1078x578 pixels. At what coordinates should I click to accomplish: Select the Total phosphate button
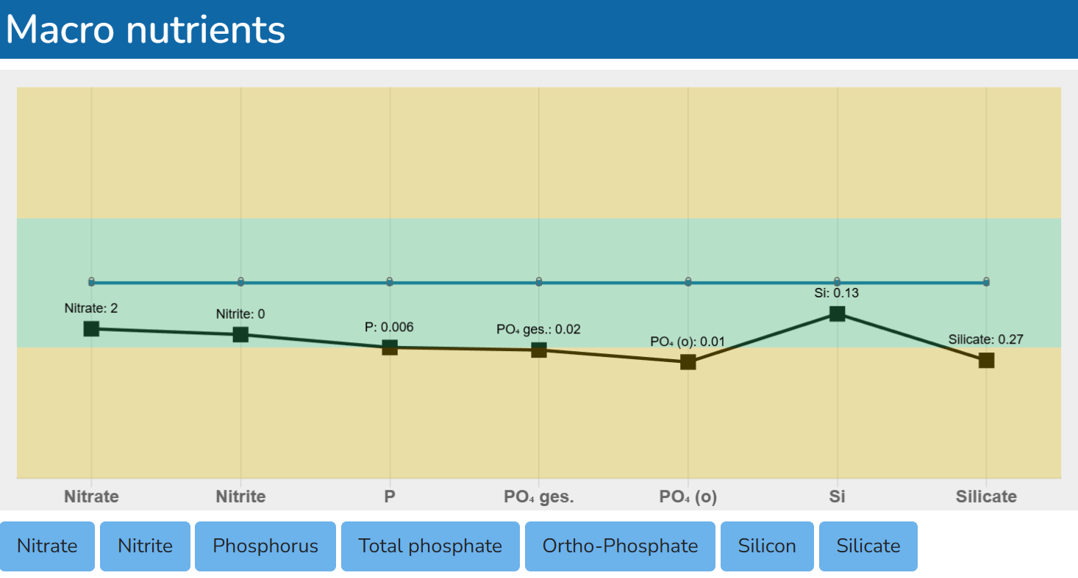point(430,546)
